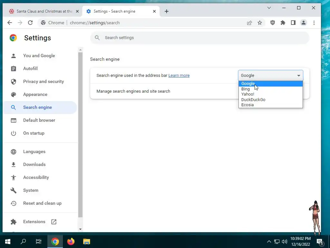Go back with the browser back arrow
Viewport: 330px width, 248px height.
pos(10,23)
